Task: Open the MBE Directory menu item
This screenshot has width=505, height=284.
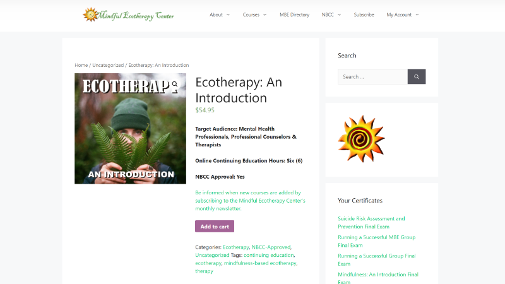Action: pyautogui.click(x=294, y=15)
